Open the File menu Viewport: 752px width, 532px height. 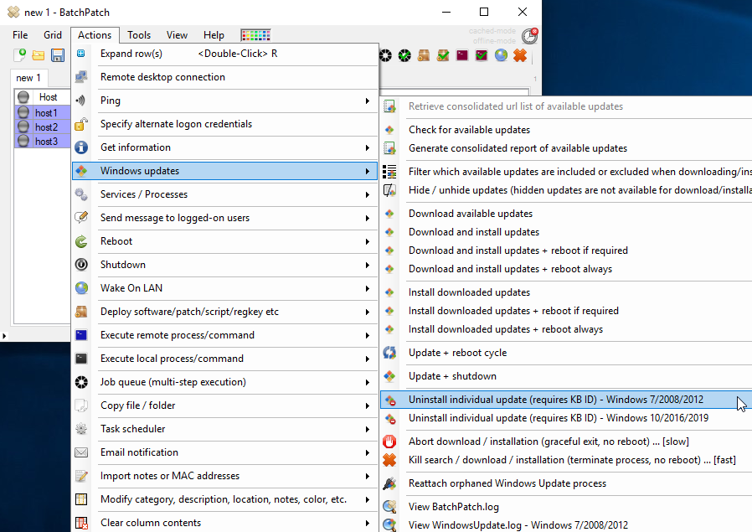coord(20,35)
